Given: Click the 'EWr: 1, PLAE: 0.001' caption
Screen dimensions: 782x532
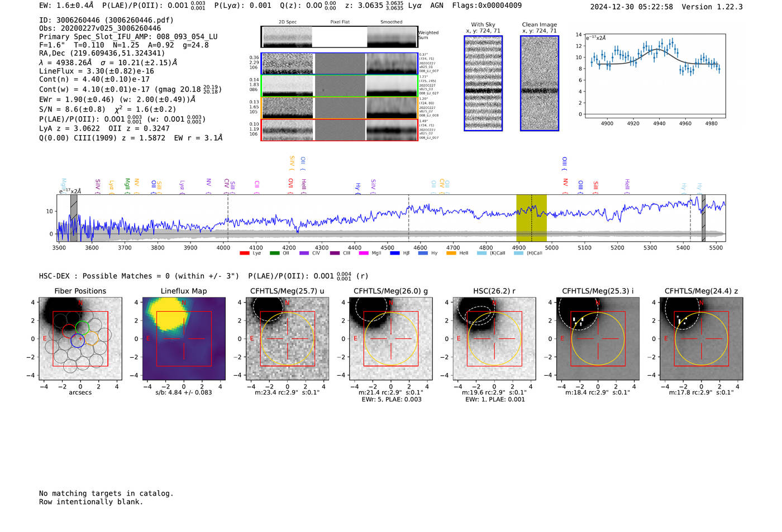Looking at the screenshot, I should (495, 400).
